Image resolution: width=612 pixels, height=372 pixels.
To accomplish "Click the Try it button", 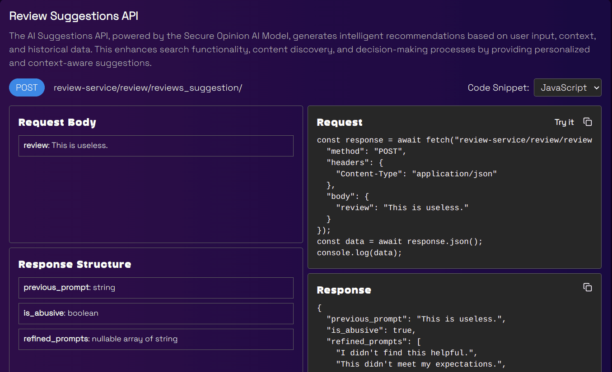I will click(564, 122).
